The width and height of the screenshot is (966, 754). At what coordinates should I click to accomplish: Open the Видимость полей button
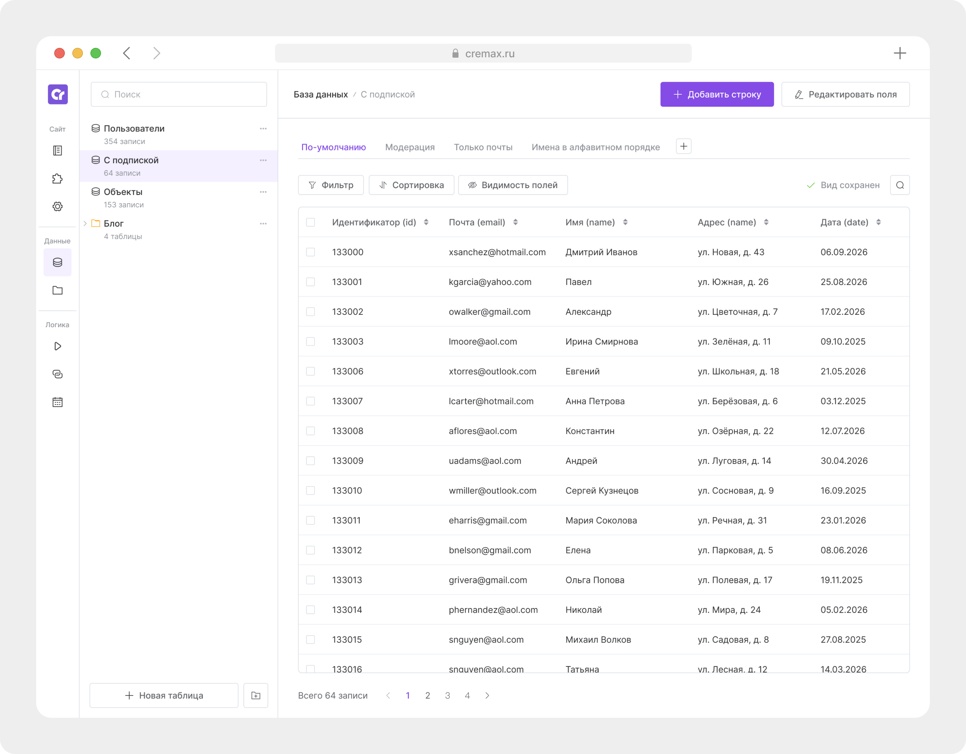tap(513, 185)
